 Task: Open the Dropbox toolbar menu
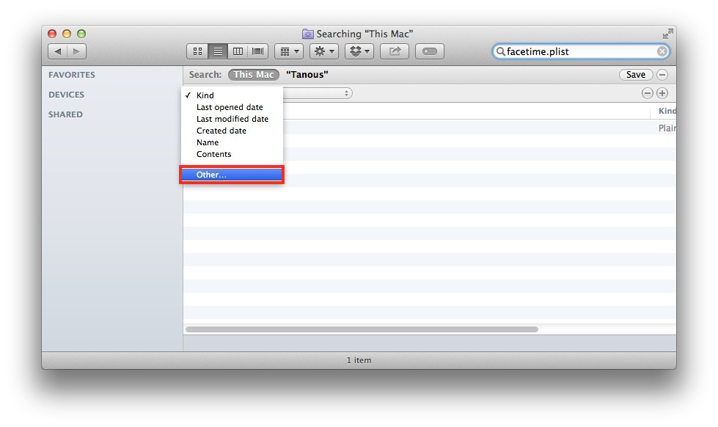(359, 51)
